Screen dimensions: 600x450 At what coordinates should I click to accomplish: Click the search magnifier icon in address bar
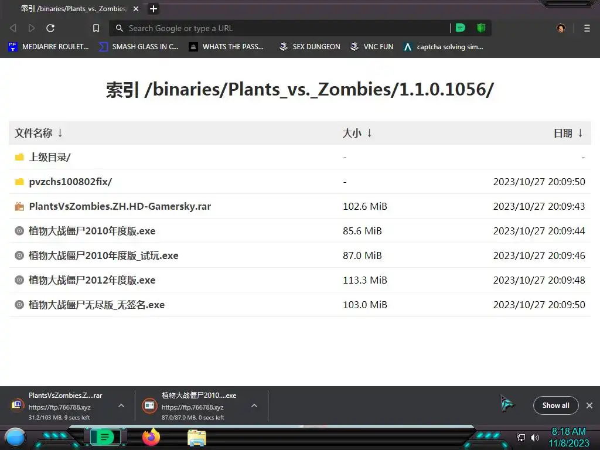[120, 28]
